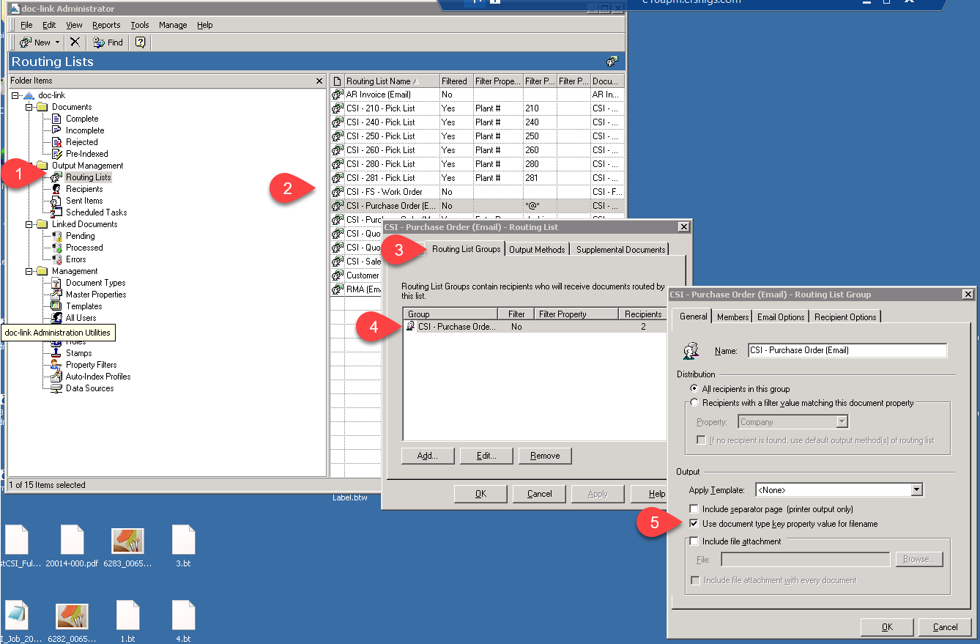Collapse the Output Management folder

(29, 166)
